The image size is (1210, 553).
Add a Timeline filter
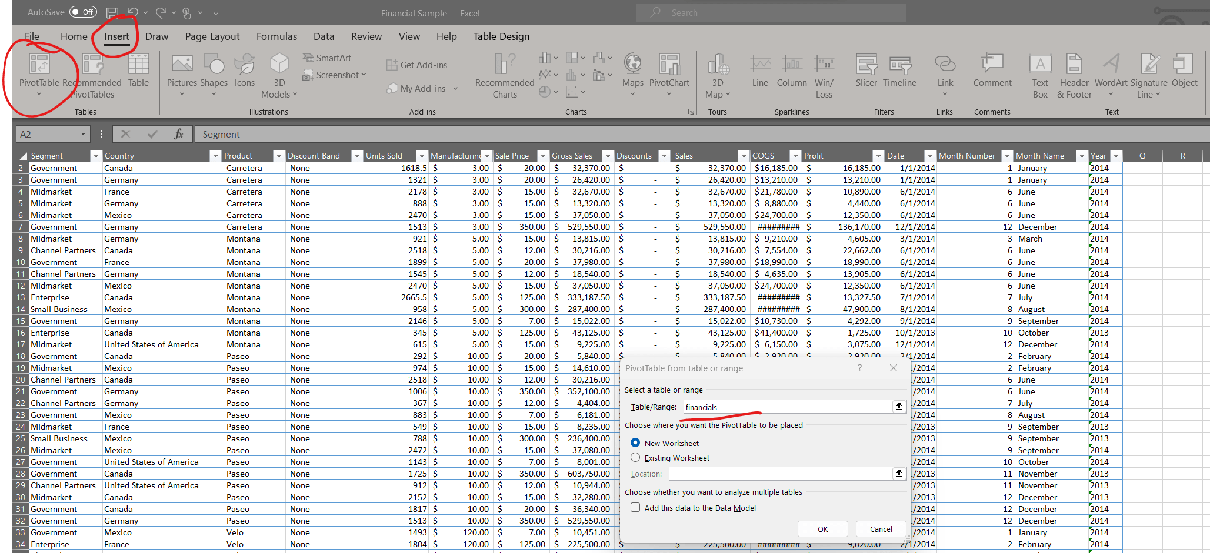899,70
